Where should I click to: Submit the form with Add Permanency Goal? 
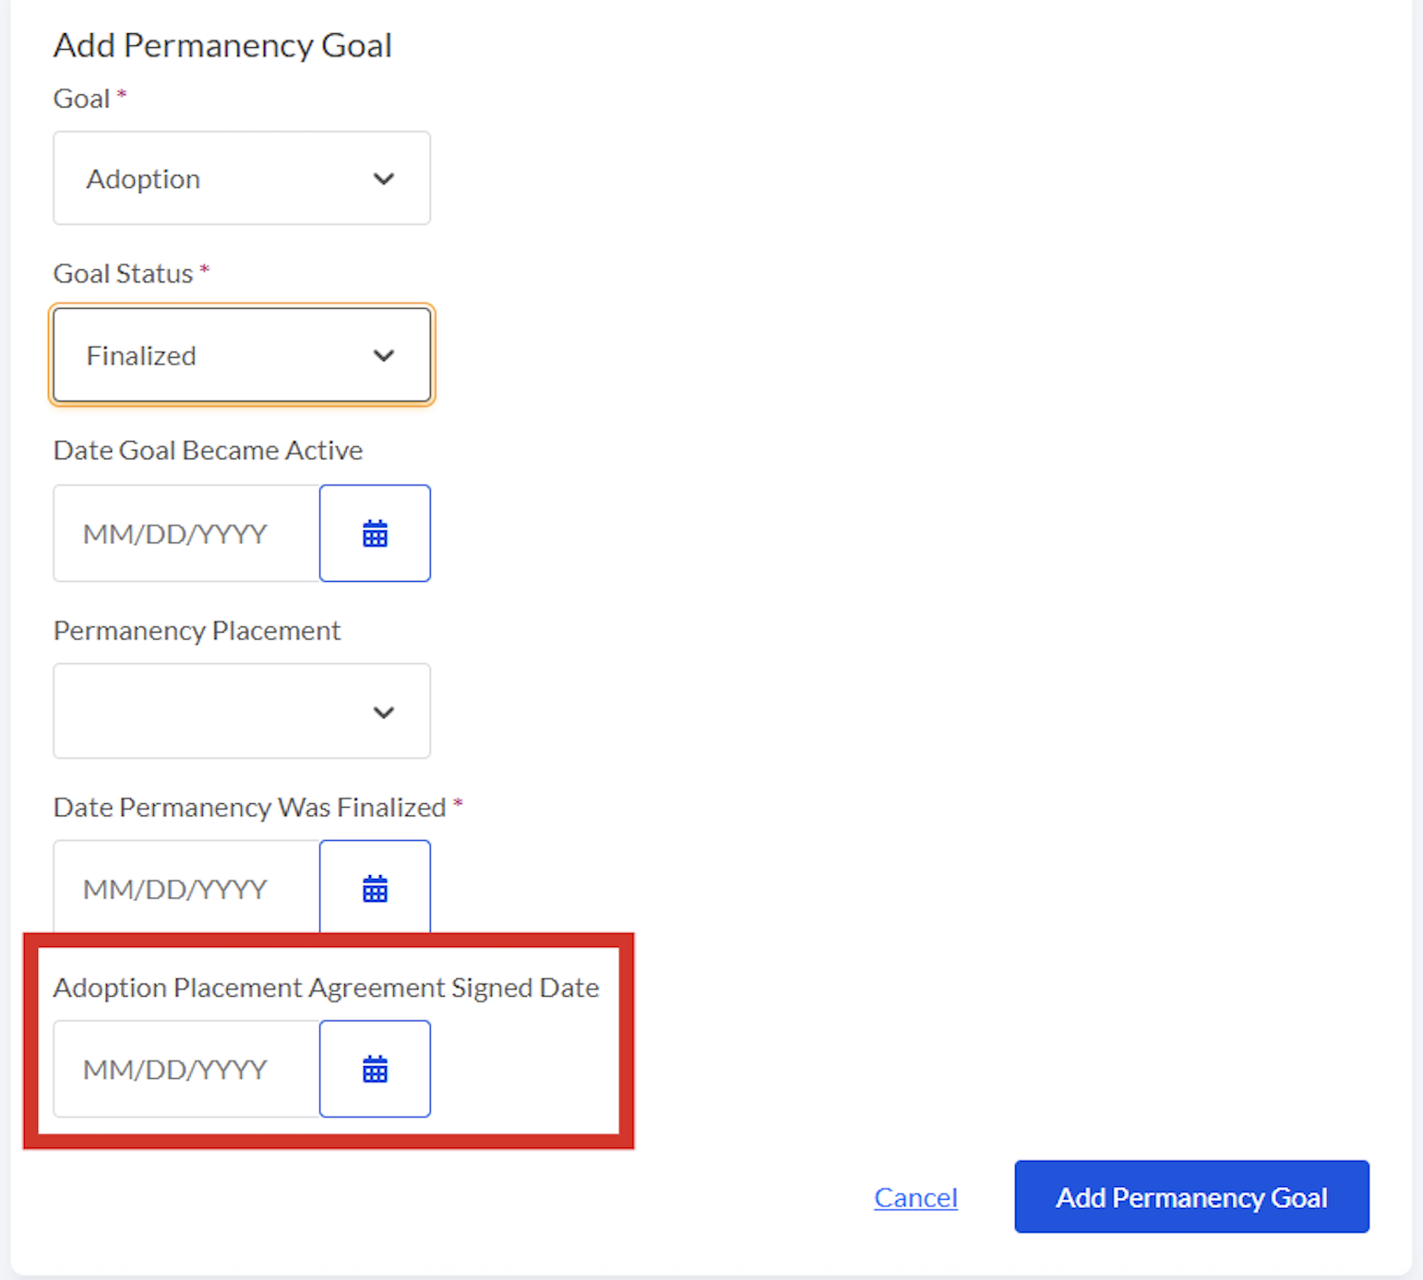tap(1190, 1196)
